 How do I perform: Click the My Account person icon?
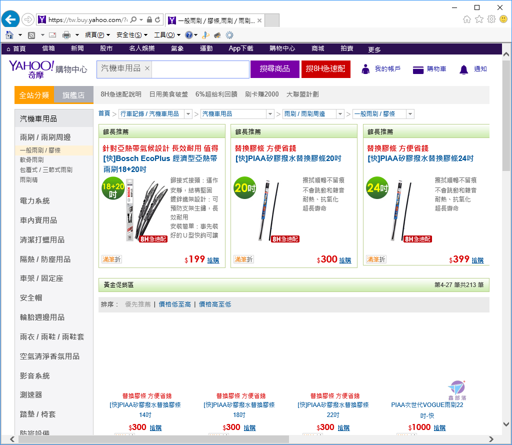tap(365, 69)
